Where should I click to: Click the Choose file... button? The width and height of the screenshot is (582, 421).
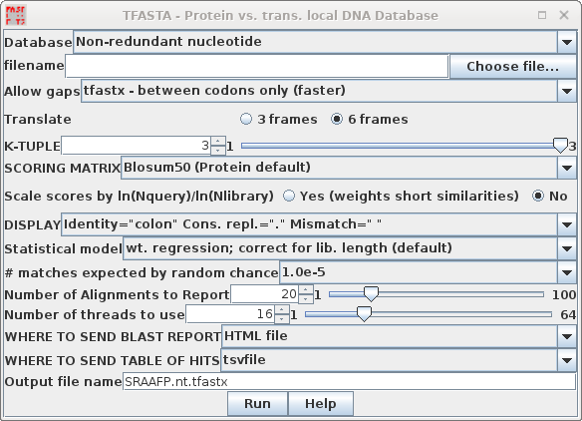point(512,66)
